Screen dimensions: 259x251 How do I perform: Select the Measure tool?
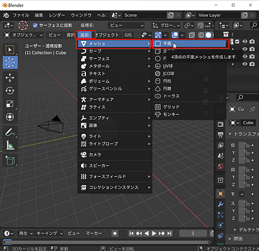pyautogui.click(x=10, y=145)
